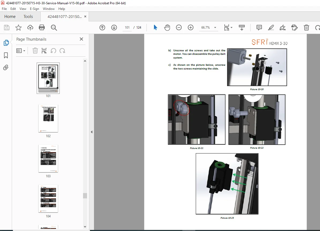Open Help menu
The width and height of the screenshot is (320, 231).
coord(62,9)
